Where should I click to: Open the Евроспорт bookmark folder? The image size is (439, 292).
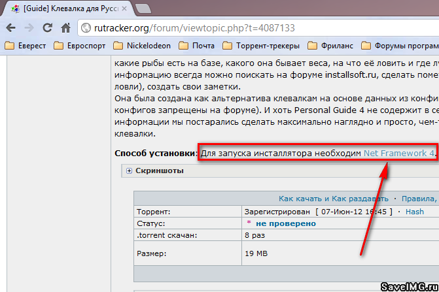(78, 46)
